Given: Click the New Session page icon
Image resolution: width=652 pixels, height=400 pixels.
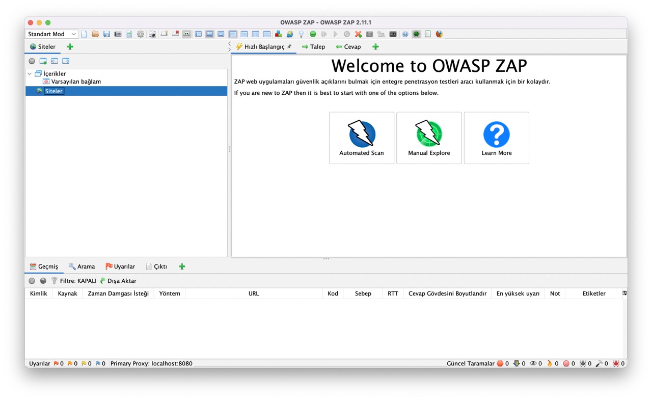Looking at the screenshot, I should click(x=83, y=34).
